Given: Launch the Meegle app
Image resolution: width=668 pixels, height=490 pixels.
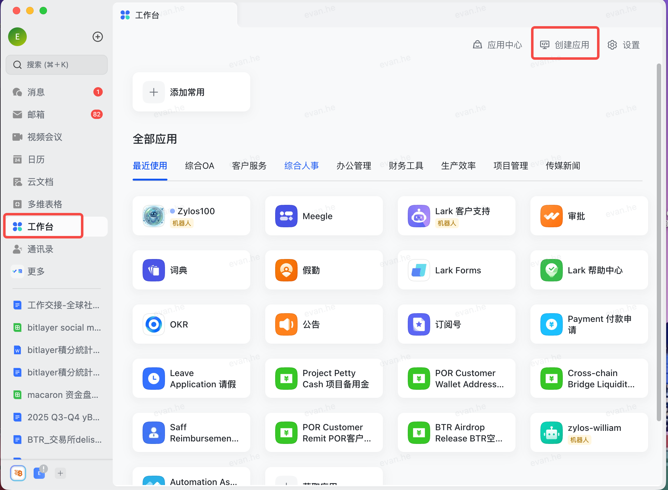Looking at the screenshot, I should pyautogui.click(x=324, y=216).
